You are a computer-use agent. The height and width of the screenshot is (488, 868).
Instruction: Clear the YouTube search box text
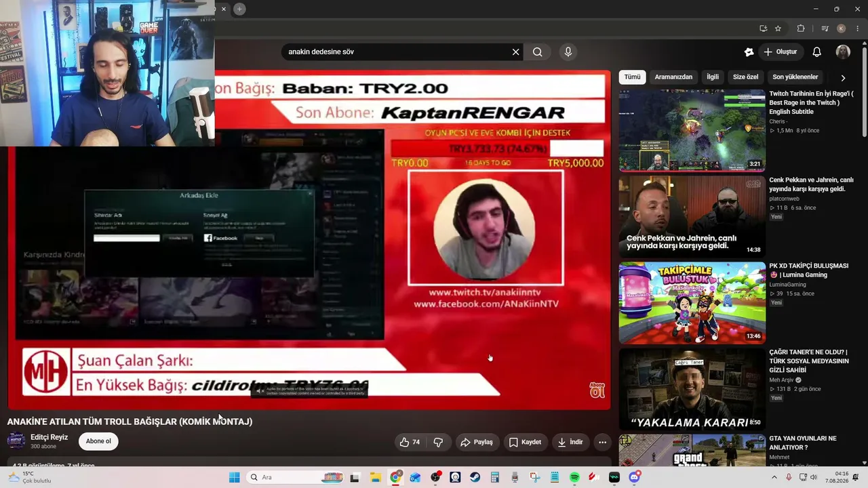[x=515, y=52]
